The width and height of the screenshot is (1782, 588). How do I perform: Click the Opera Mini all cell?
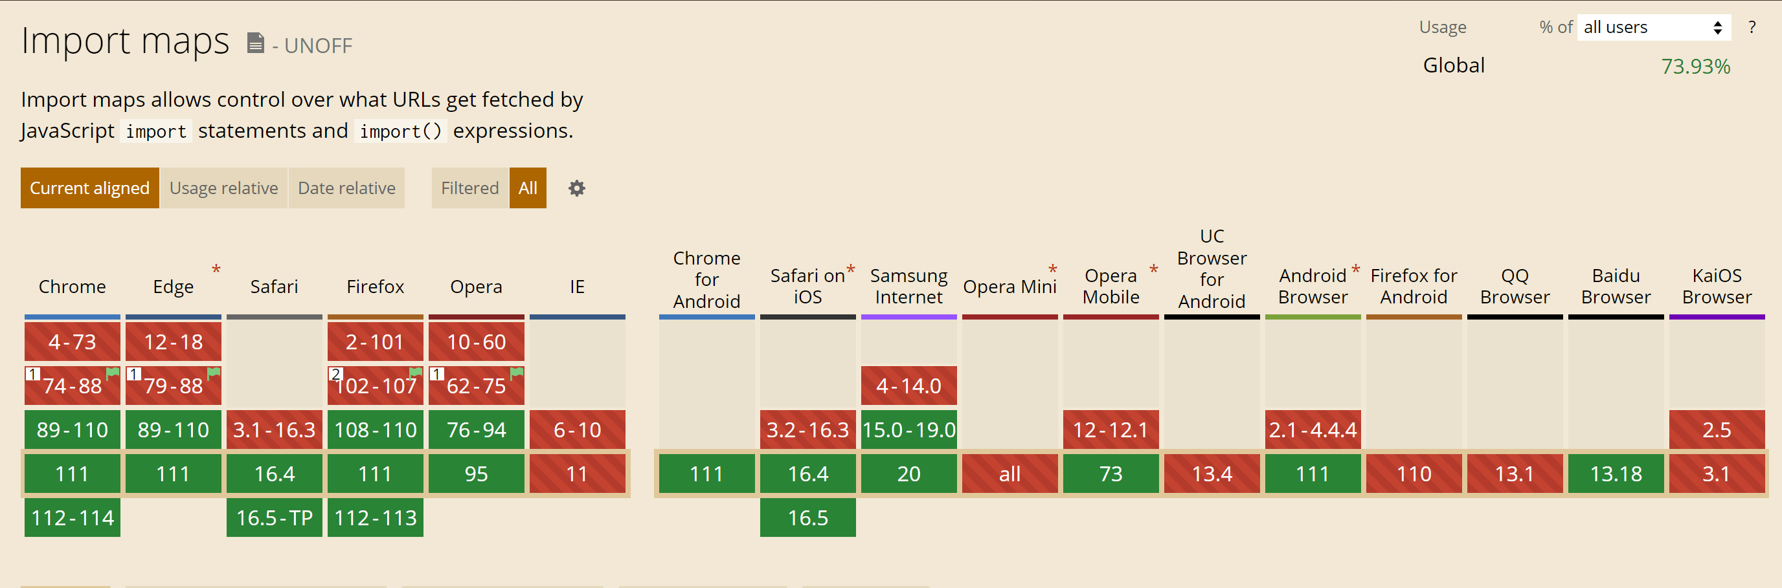point(1010,474)
